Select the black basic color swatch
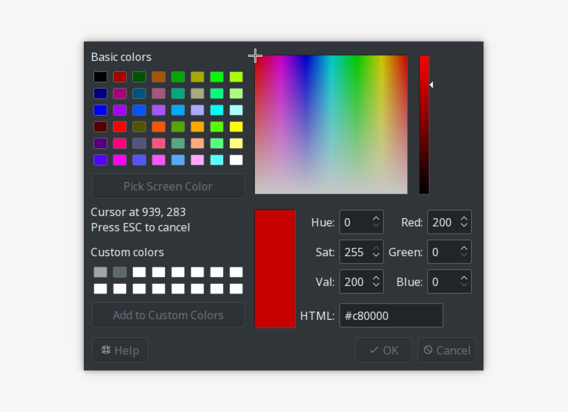 [x=99, y=76]
